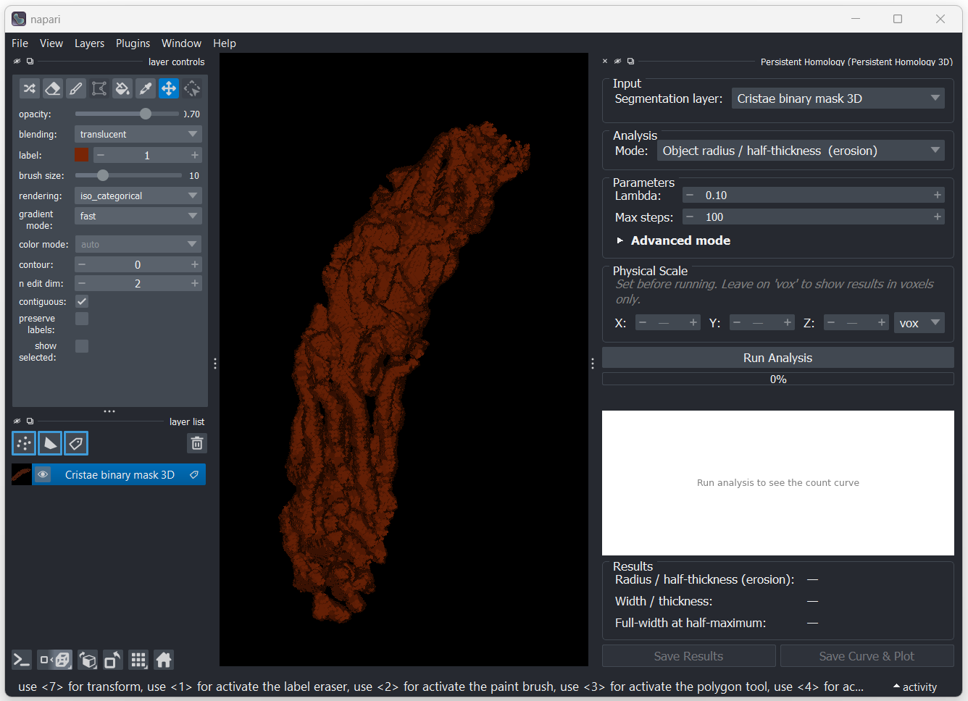
Task: Float the layer list panel
Action: (30, 421)
